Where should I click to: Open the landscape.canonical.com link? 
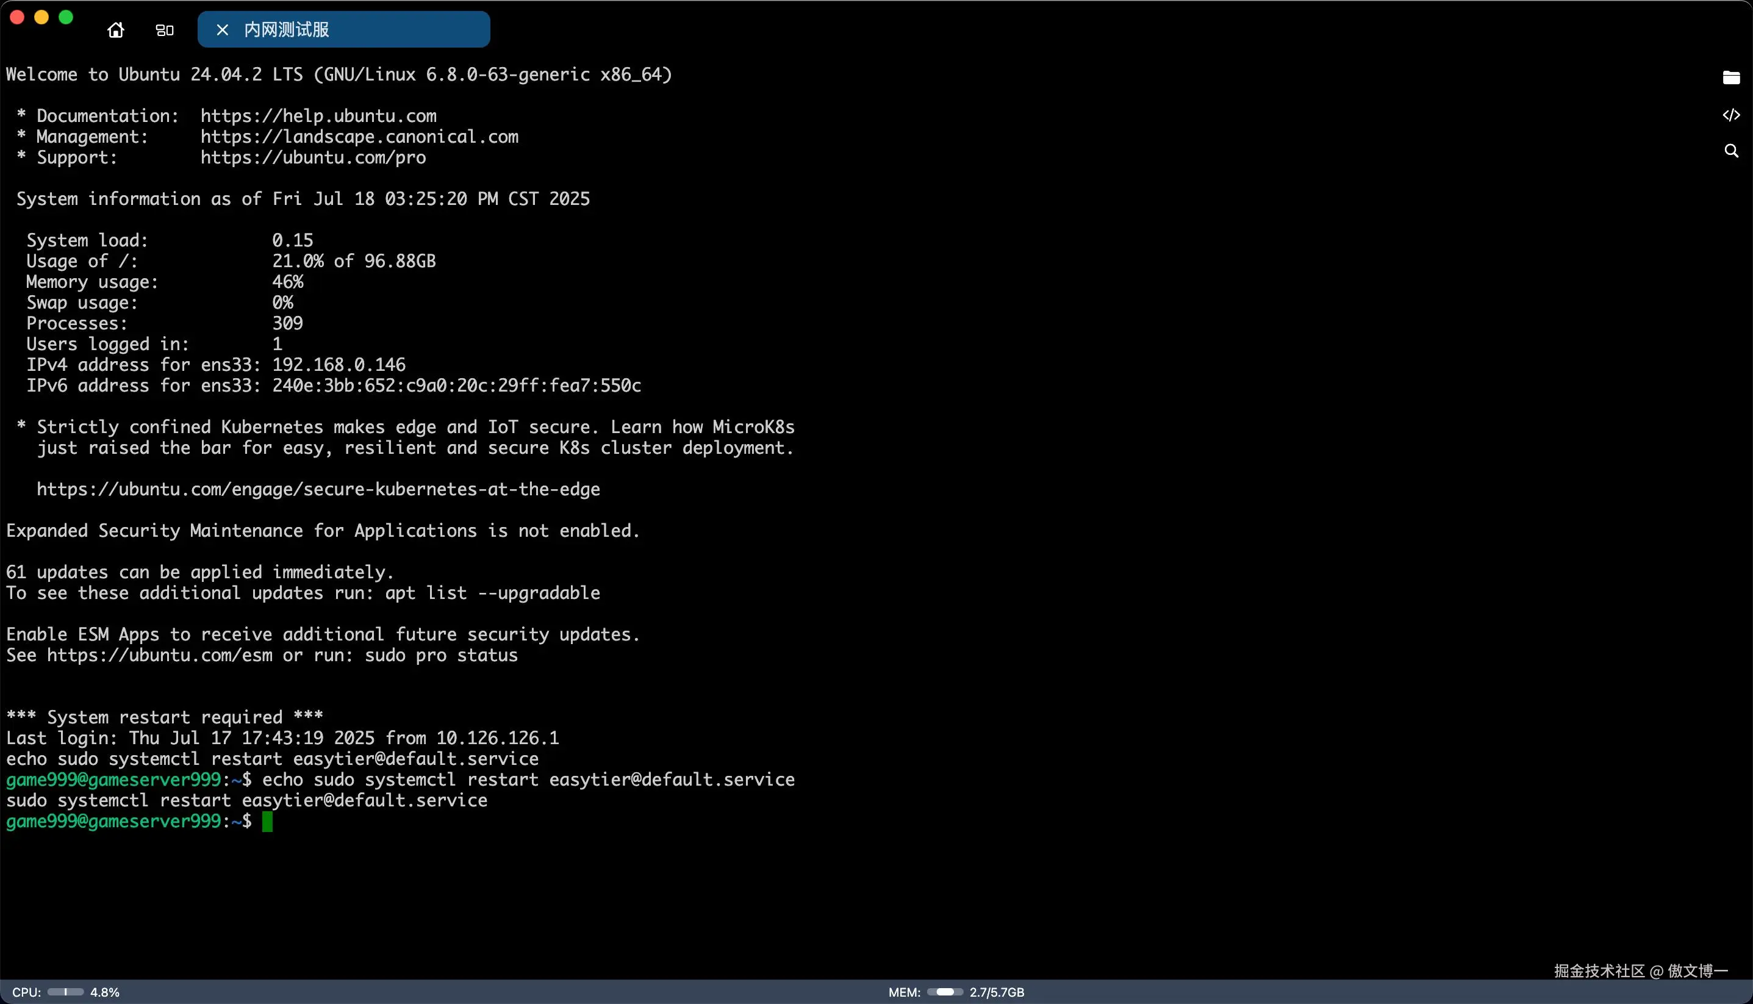tap(359, 137)
